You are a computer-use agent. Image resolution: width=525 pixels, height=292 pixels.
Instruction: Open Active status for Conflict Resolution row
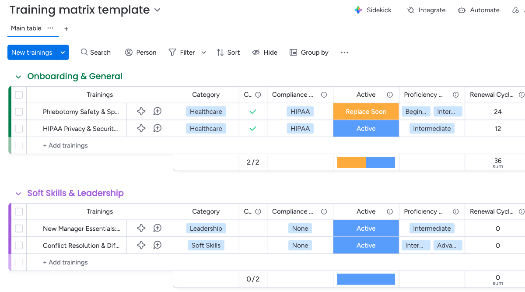(x=366, y=246)
